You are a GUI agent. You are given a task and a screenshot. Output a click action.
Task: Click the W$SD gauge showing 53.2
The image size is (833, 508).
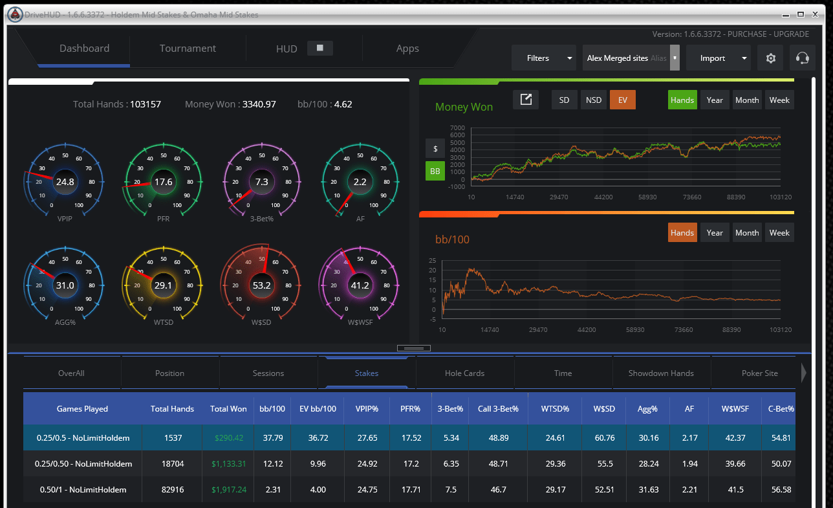click(261, 285)
